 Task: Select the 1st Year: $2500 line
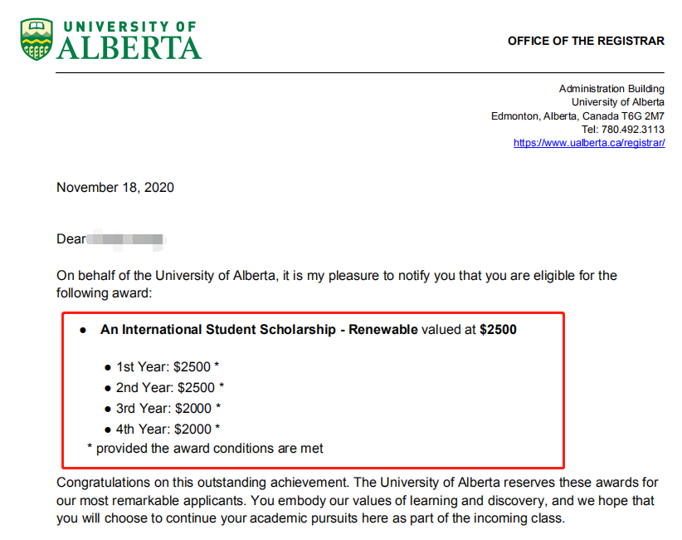click(x=168, y=366)
